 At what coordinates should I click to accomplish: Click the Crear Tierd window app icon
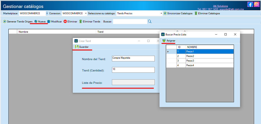point(76,41)
